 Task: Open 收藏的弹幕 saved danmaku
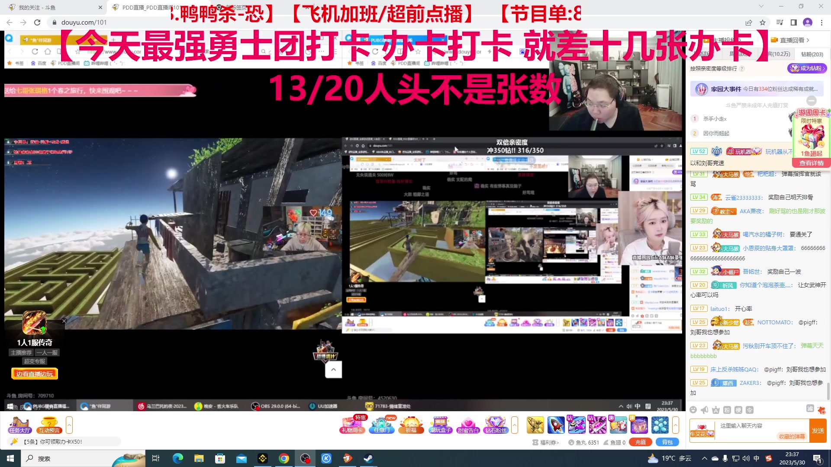(x=792, y=436)
